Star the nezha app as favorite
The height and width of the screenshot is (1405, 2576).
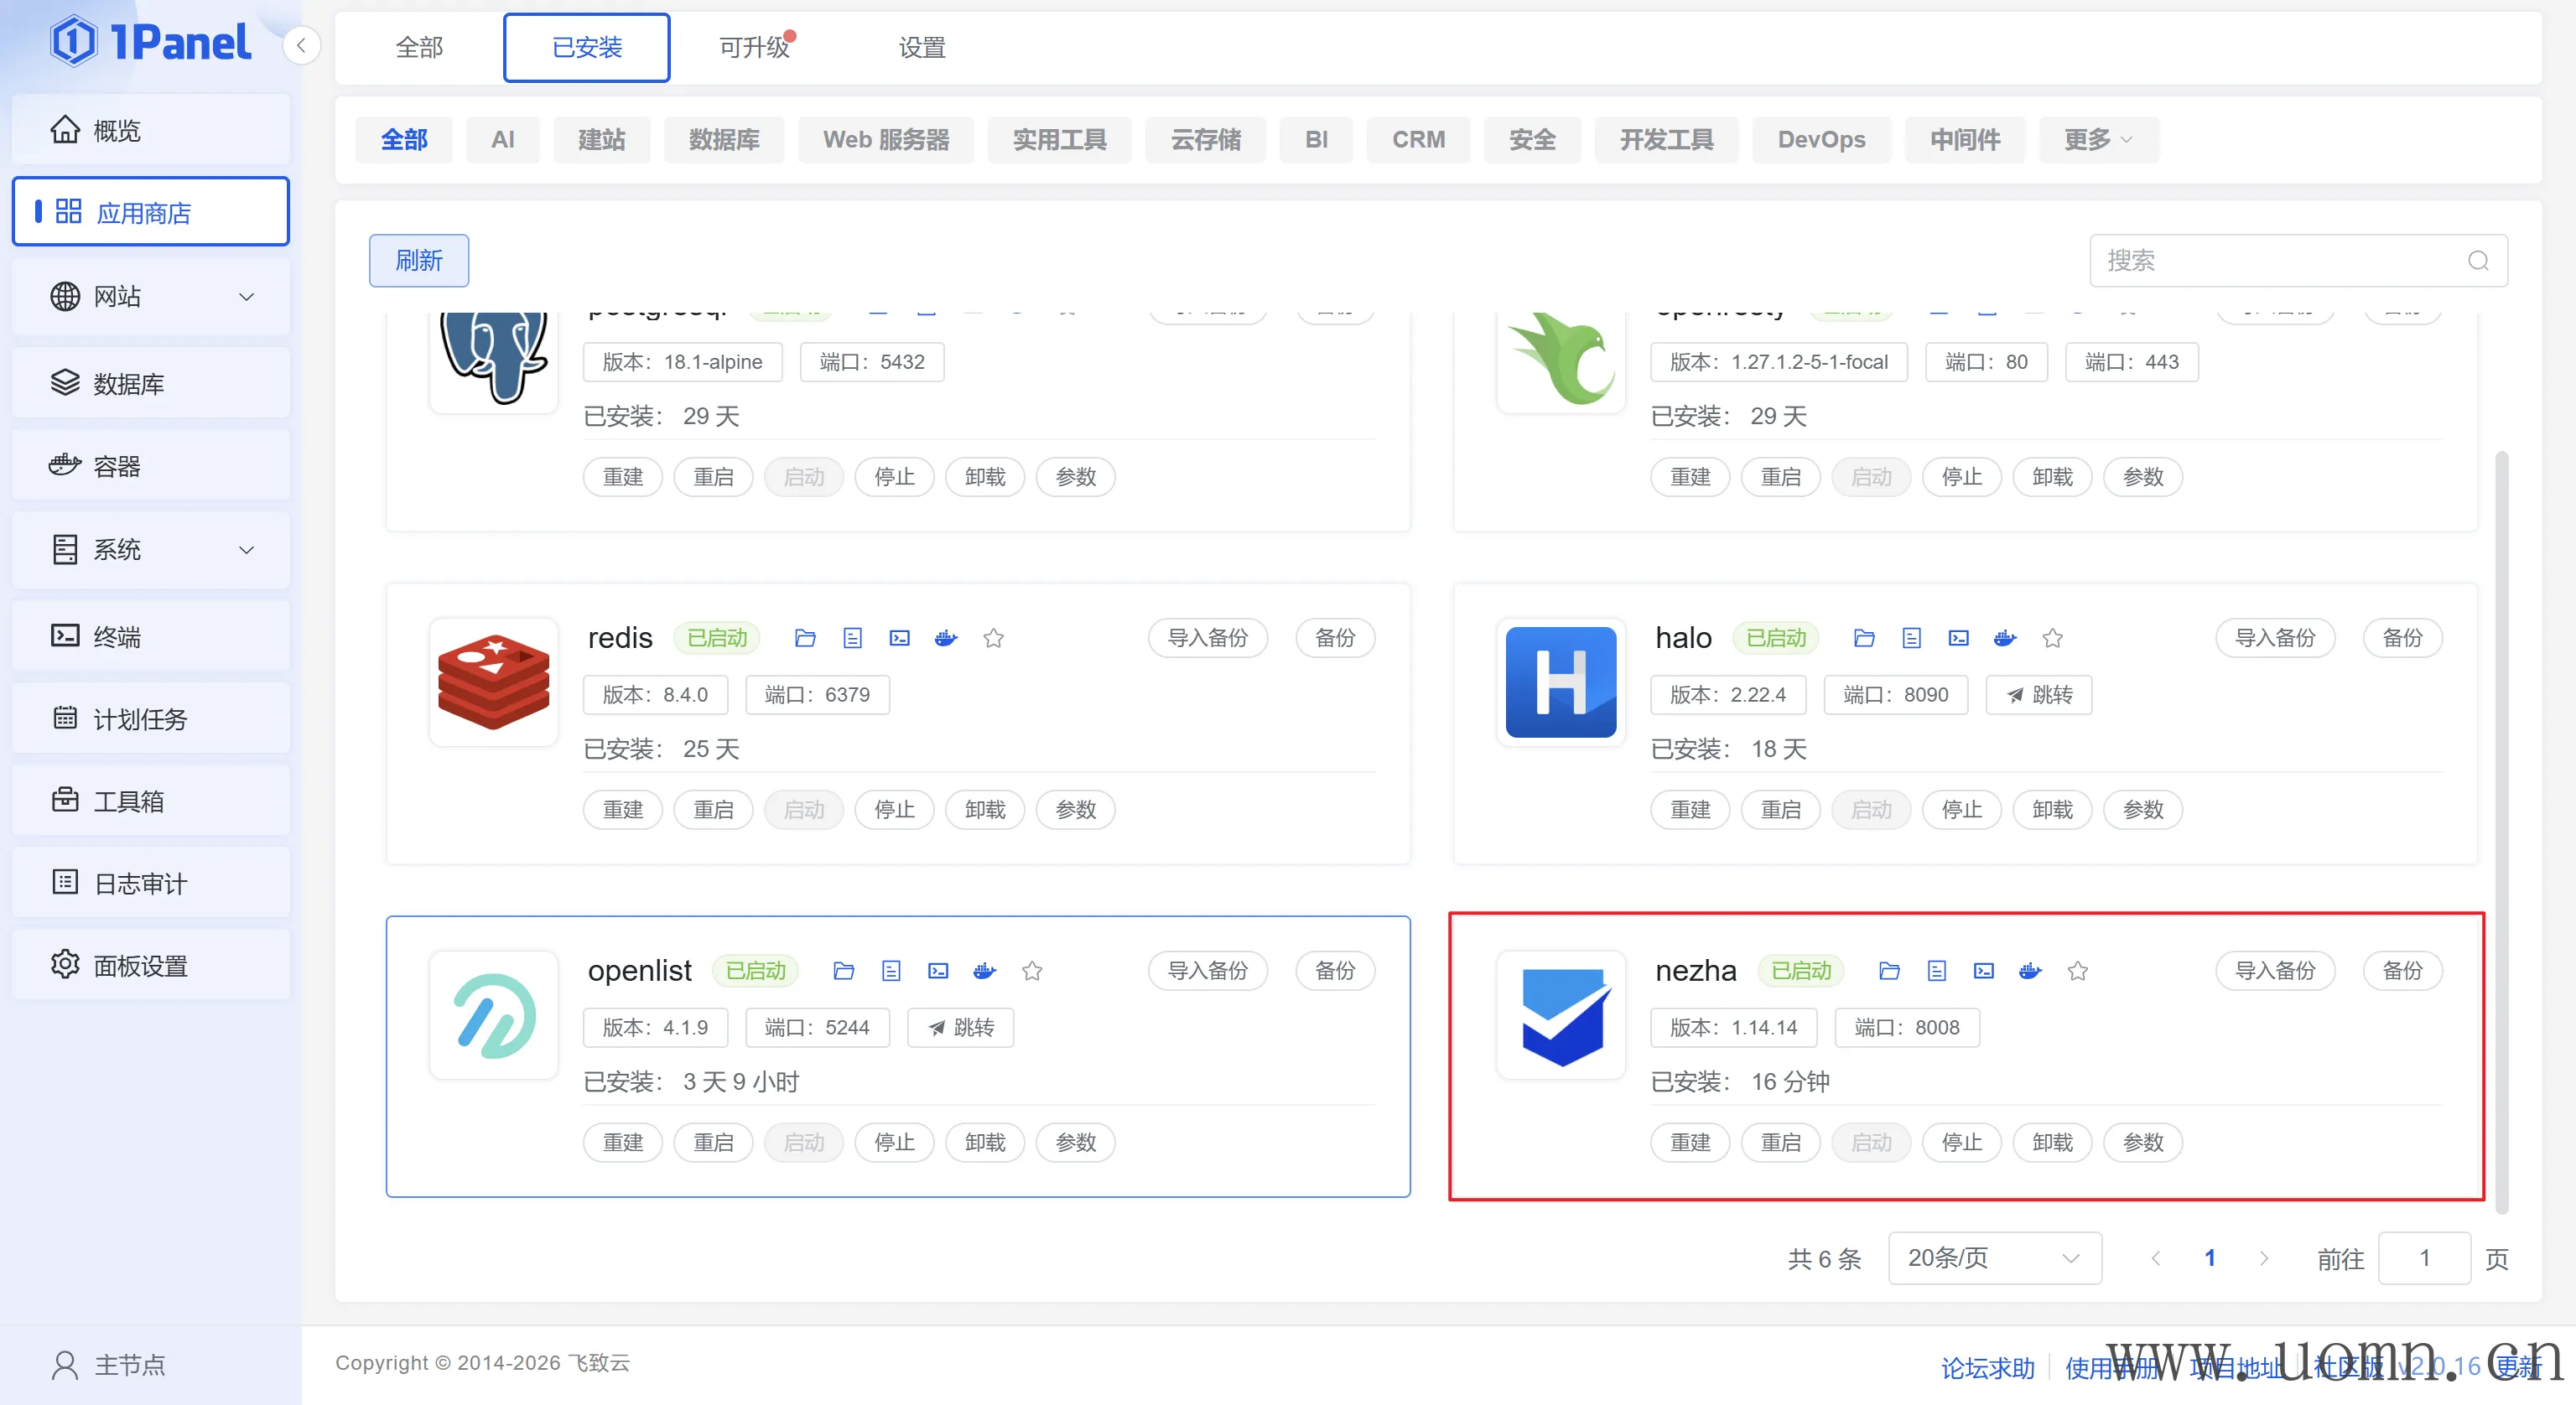[2078, 971]
